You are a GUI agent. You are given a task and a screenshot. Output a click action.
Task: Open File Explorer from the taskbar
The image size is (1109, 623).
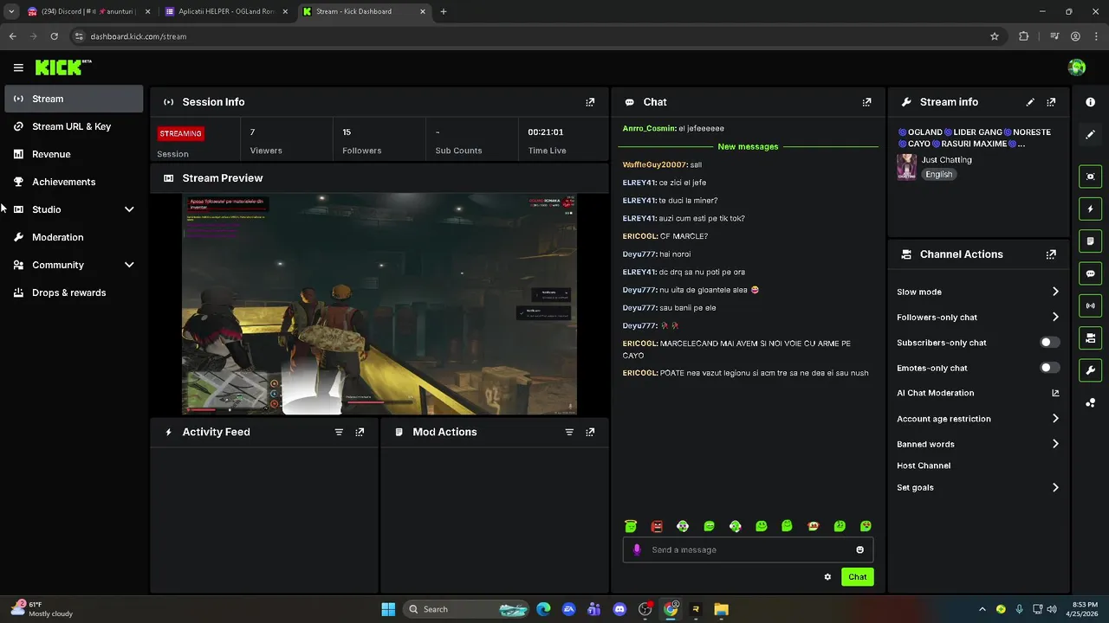(721, 609)
